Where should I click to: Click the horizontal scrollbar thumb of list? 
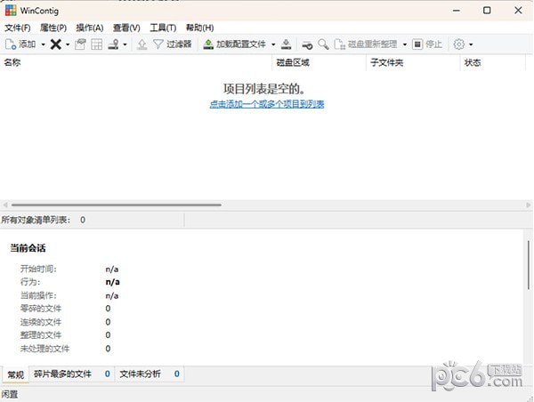click(x=116, y=205)
